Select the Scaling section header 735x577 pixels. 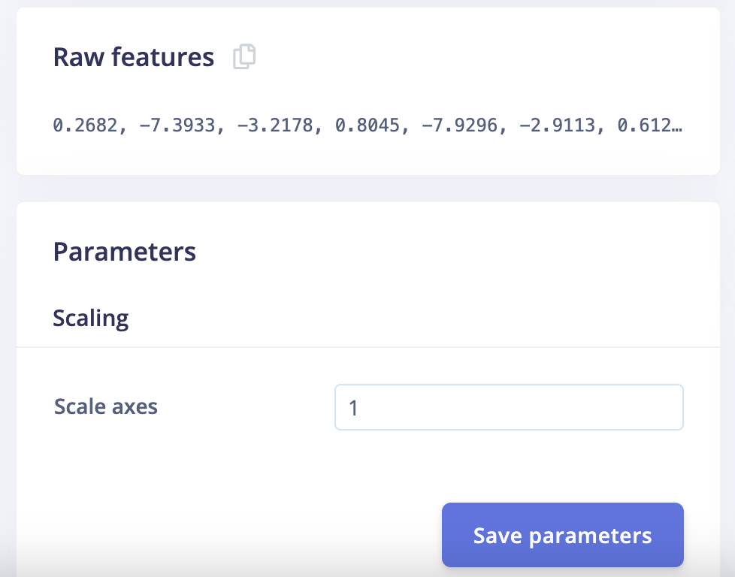click(x=90, y=319)
